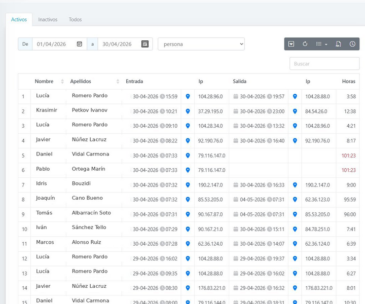Image resolution: width=365 pixels, height=304 pixels.
Task: Open entry location pin for Lucía 15:59
Action: pos(188,96)
